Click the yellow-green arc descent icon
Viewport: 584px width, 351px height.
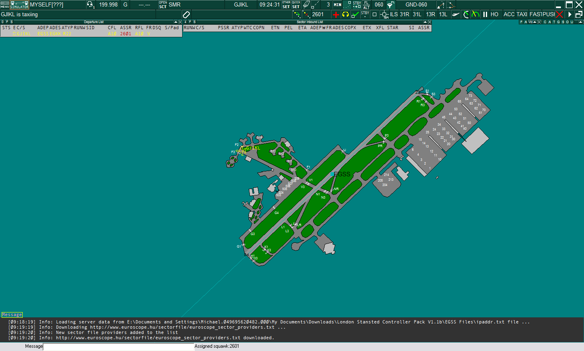click(475, 15)
